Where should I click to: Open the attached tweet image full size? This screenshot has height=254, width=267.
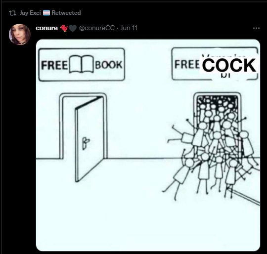[x=148, y=145]
